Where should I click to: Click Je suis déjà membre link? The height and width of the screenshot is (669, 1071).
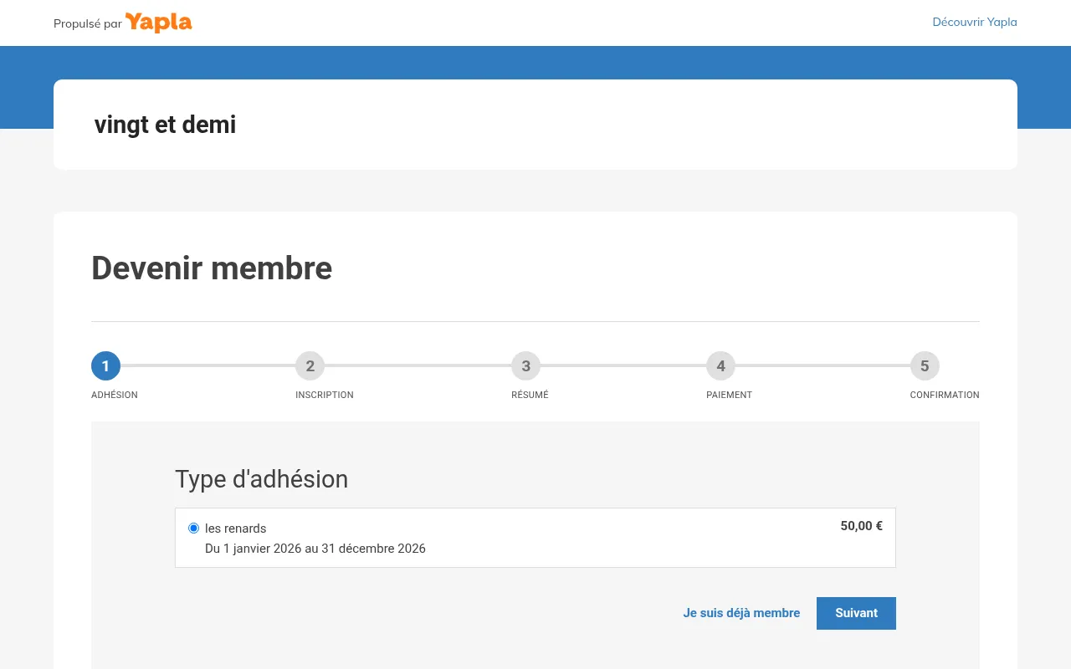pyautogui.click(x=741, y=613)
